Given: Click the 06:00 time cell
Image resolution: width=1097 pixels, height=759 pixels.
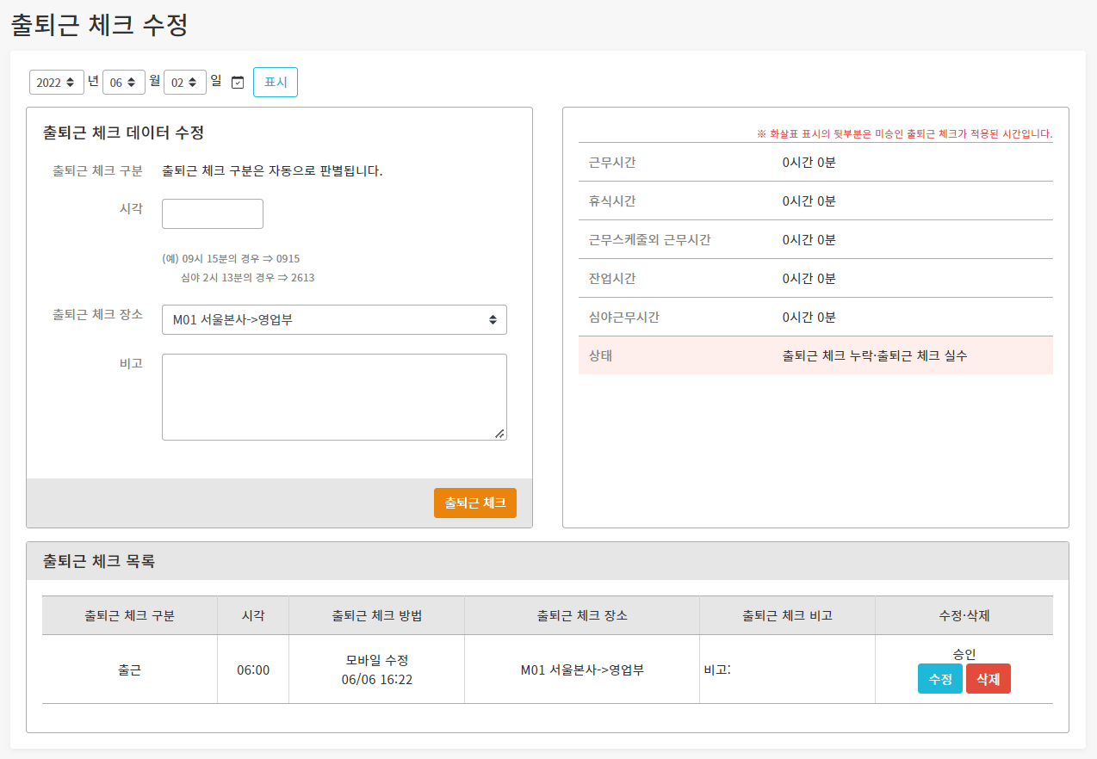Looking at the screenshot, I should 253,670.
